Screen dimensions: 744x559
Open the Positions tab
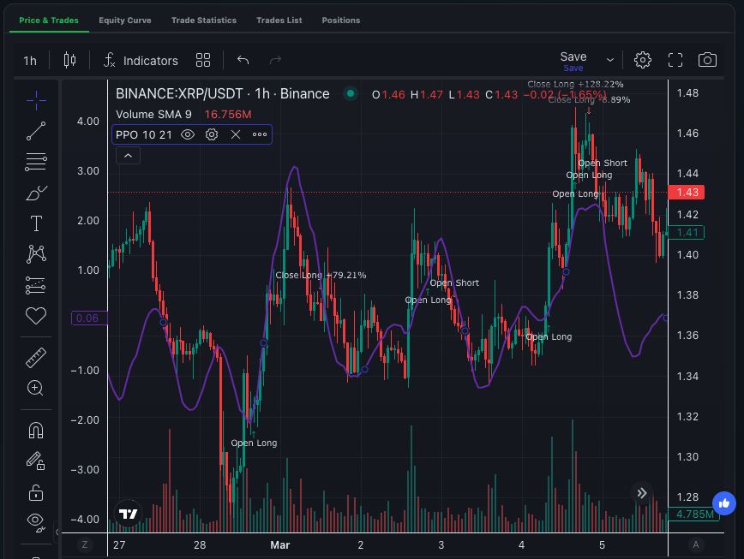pyautogui.click(x=340, y=21)
